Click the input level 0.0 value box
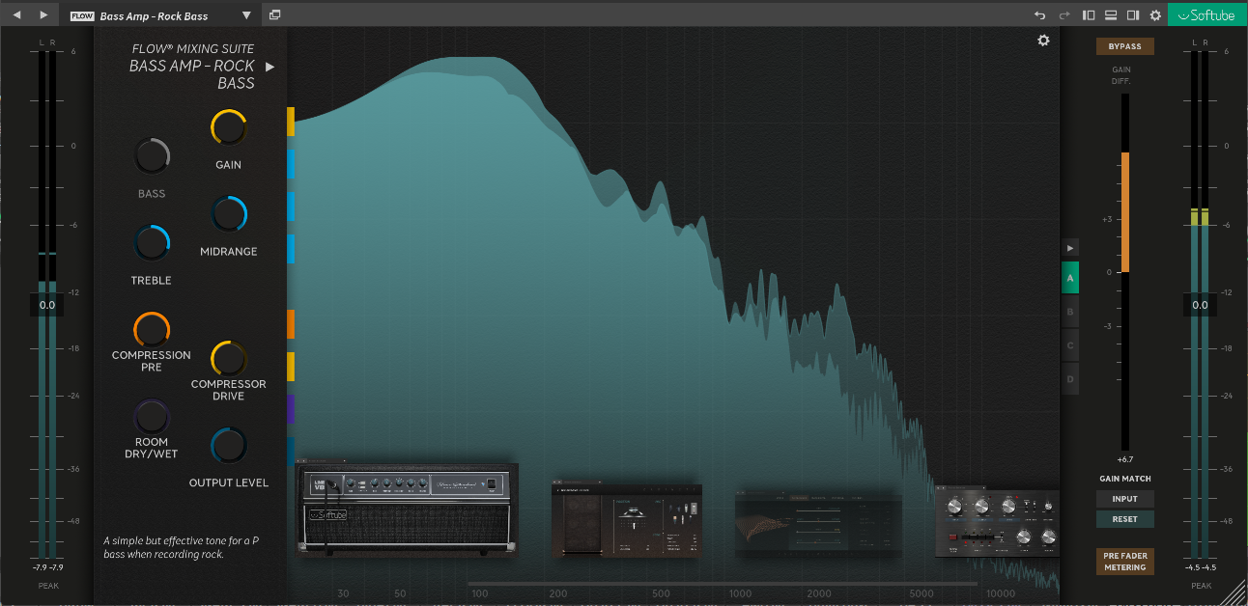 [x=47, y=305]
